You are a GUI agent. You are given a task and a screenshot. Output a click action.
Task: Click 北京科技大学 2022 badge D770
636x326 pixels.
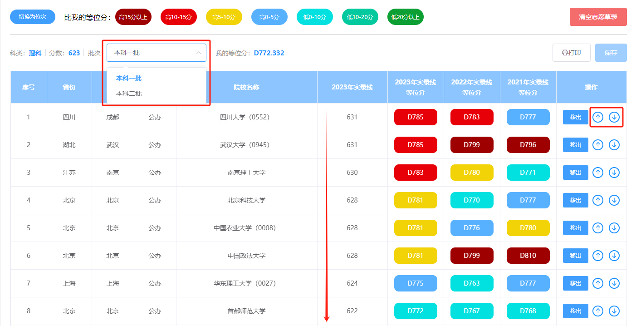(472, 200)
